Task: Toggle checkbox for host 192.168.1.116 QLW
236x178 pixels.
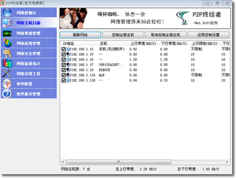Action: pyautogui.click(x=64, y=75)
